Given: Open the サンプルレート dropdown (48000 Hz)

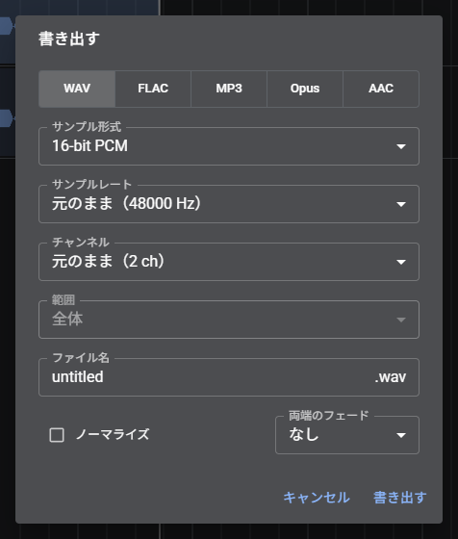Looking at the screenshot, I should pyautogui.click(x=229, y=204).
